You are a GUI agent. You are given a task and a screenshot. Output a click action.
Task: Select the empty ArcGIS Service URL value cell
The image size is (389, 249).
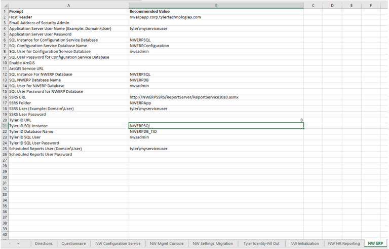pos(216,68)
